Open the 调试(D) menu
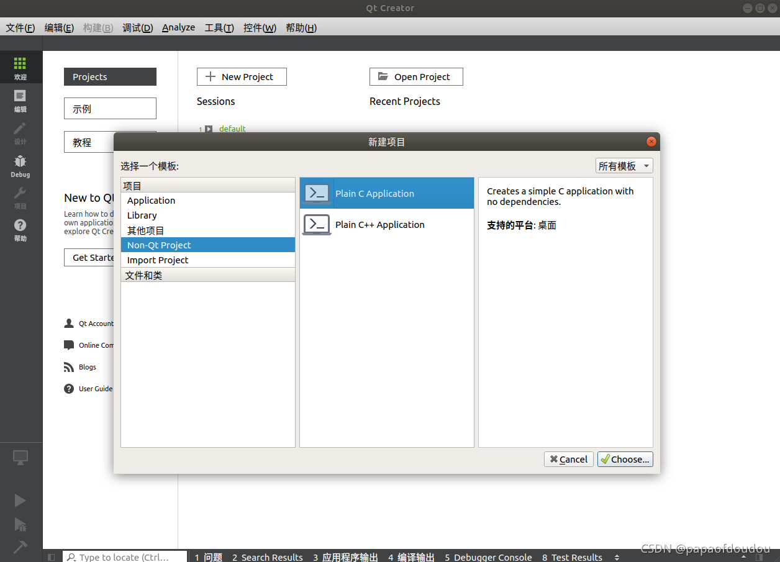Image resolution: width=780 pixels, height=562 pixels. tap(137, 28)
